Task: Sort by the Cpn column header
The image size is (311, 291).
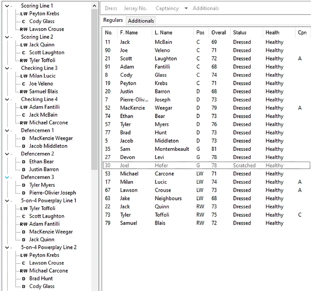Action: tap(302, 32)
